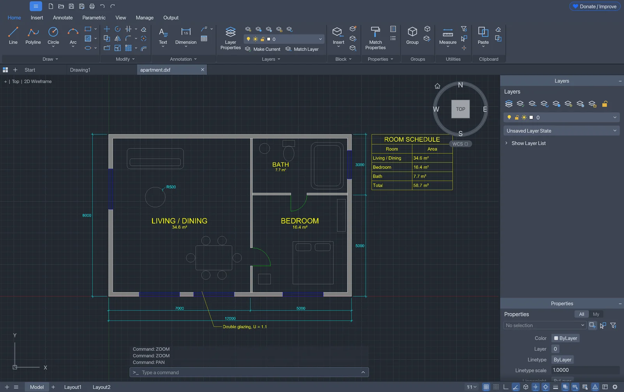The width and height of the screenshot is (624, 392).
Task: Click the Undo icon in title bar
Action: [102, 6]
